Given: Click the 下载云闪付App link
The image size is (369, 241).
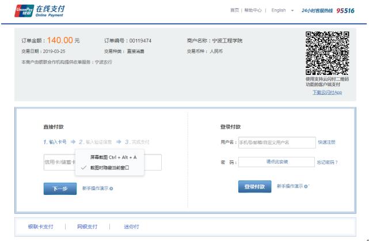Looking at the screenshot, I should (x=327, y=92).
